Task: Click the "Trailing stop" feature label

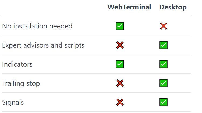Action: (x=21, y=83)
